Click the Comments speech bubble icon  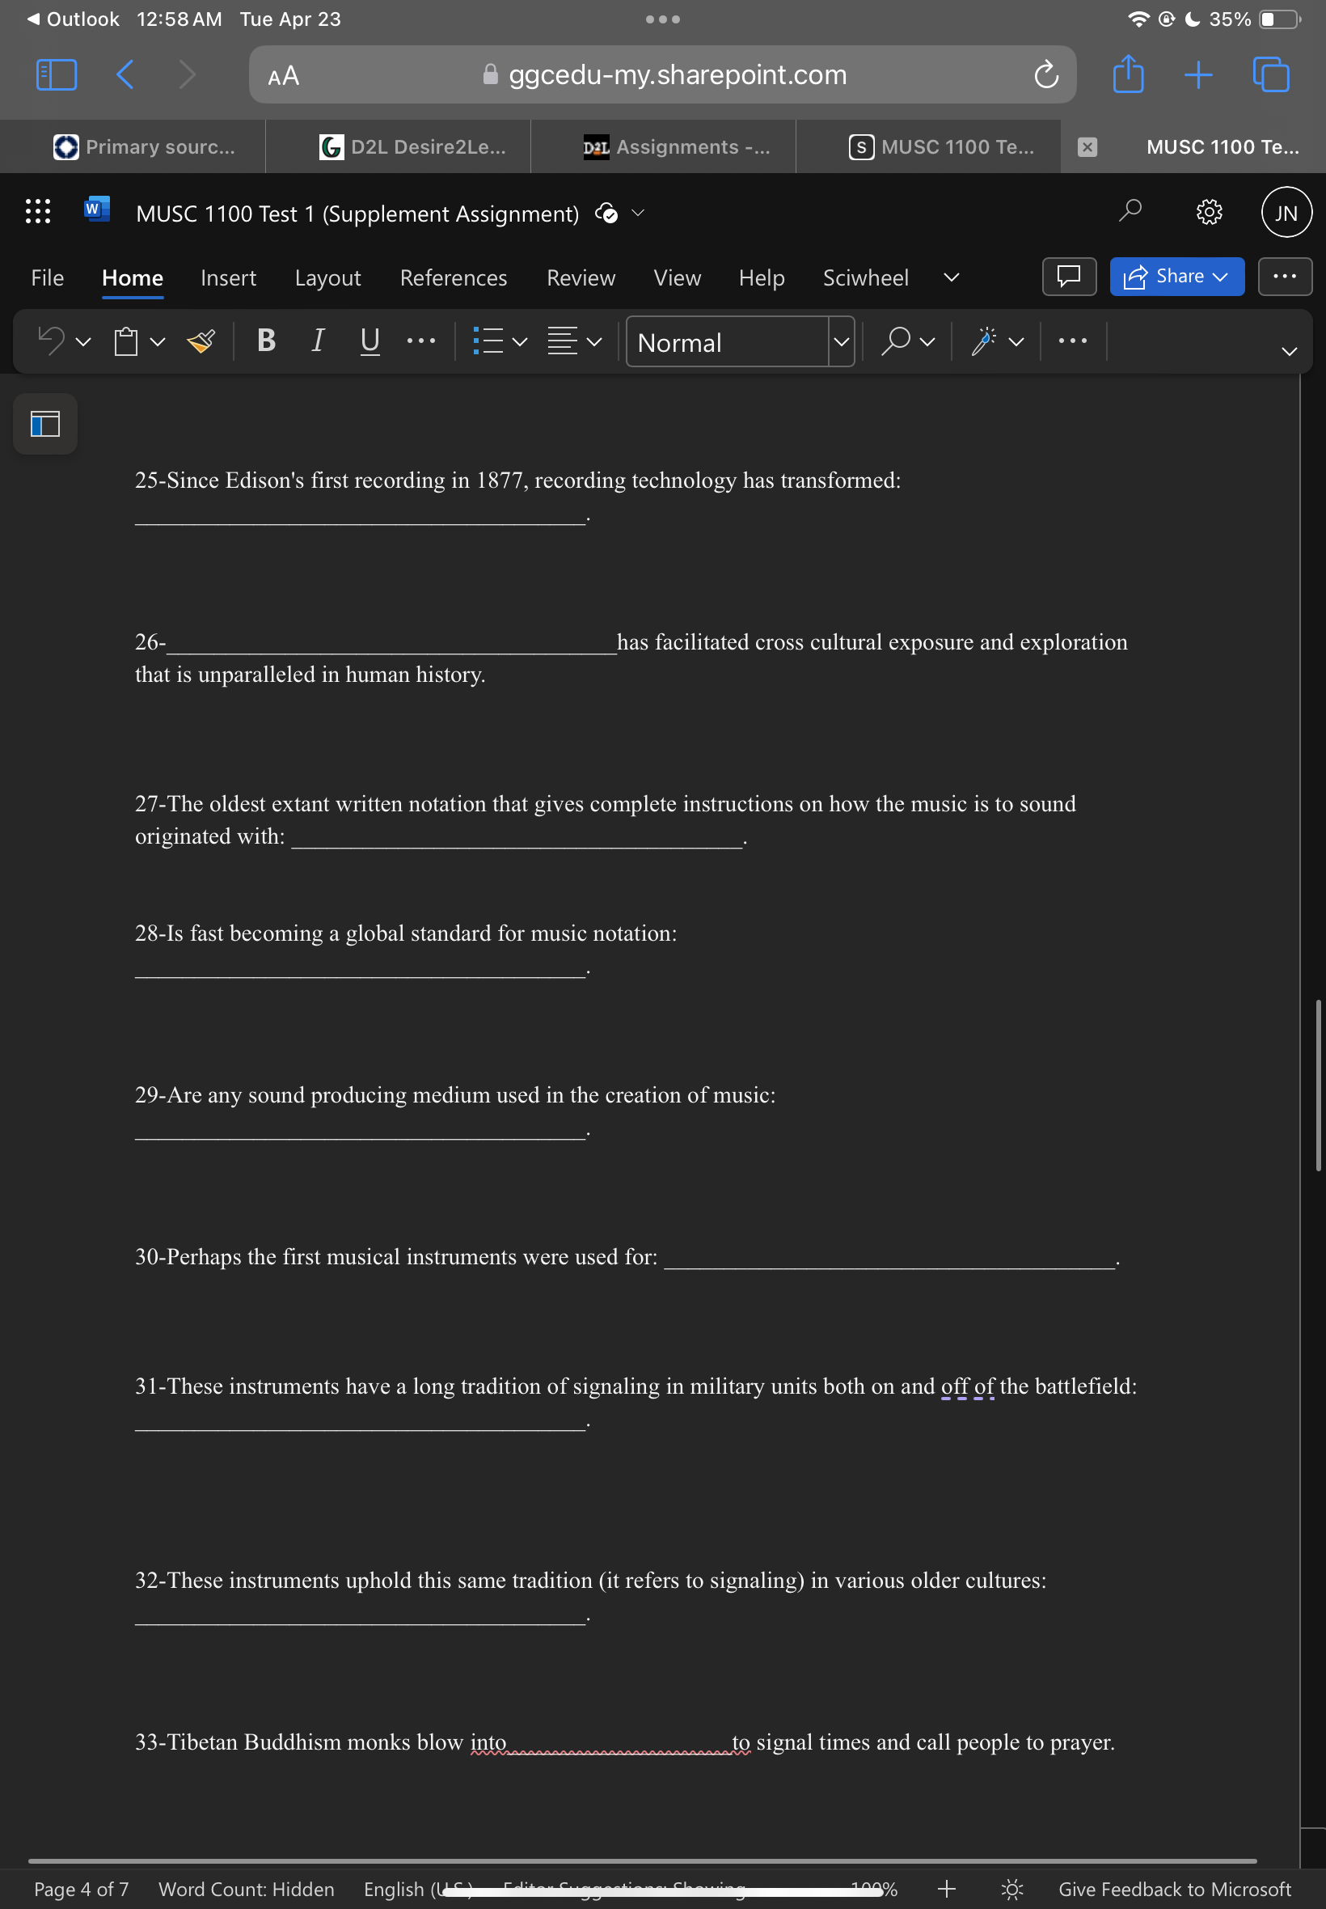coord(1069,277)
